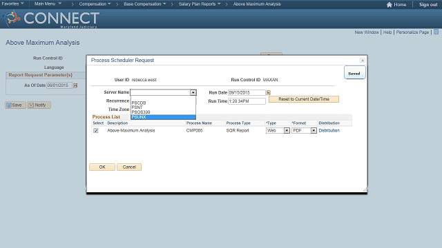Open the Salary Plan Reports breadcrumb menu
This screenshot has width=442, height=248.
tap(200, 4)
